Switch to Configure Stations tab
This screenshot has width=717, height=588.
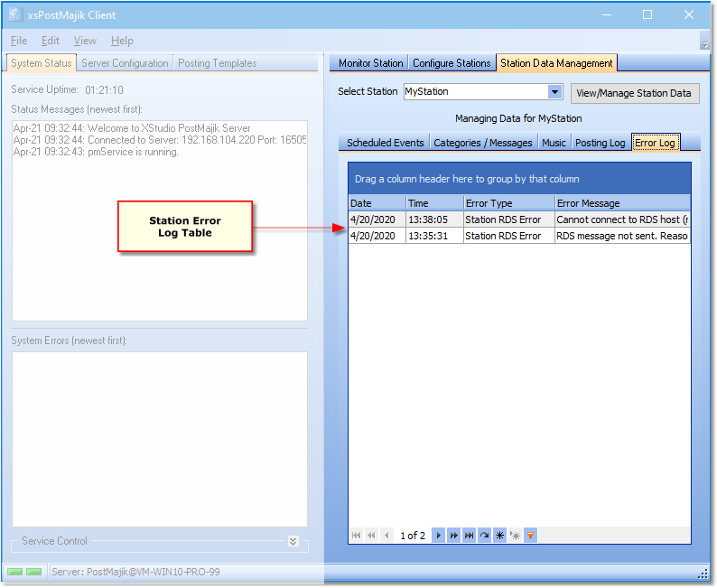tap(452, 63)
